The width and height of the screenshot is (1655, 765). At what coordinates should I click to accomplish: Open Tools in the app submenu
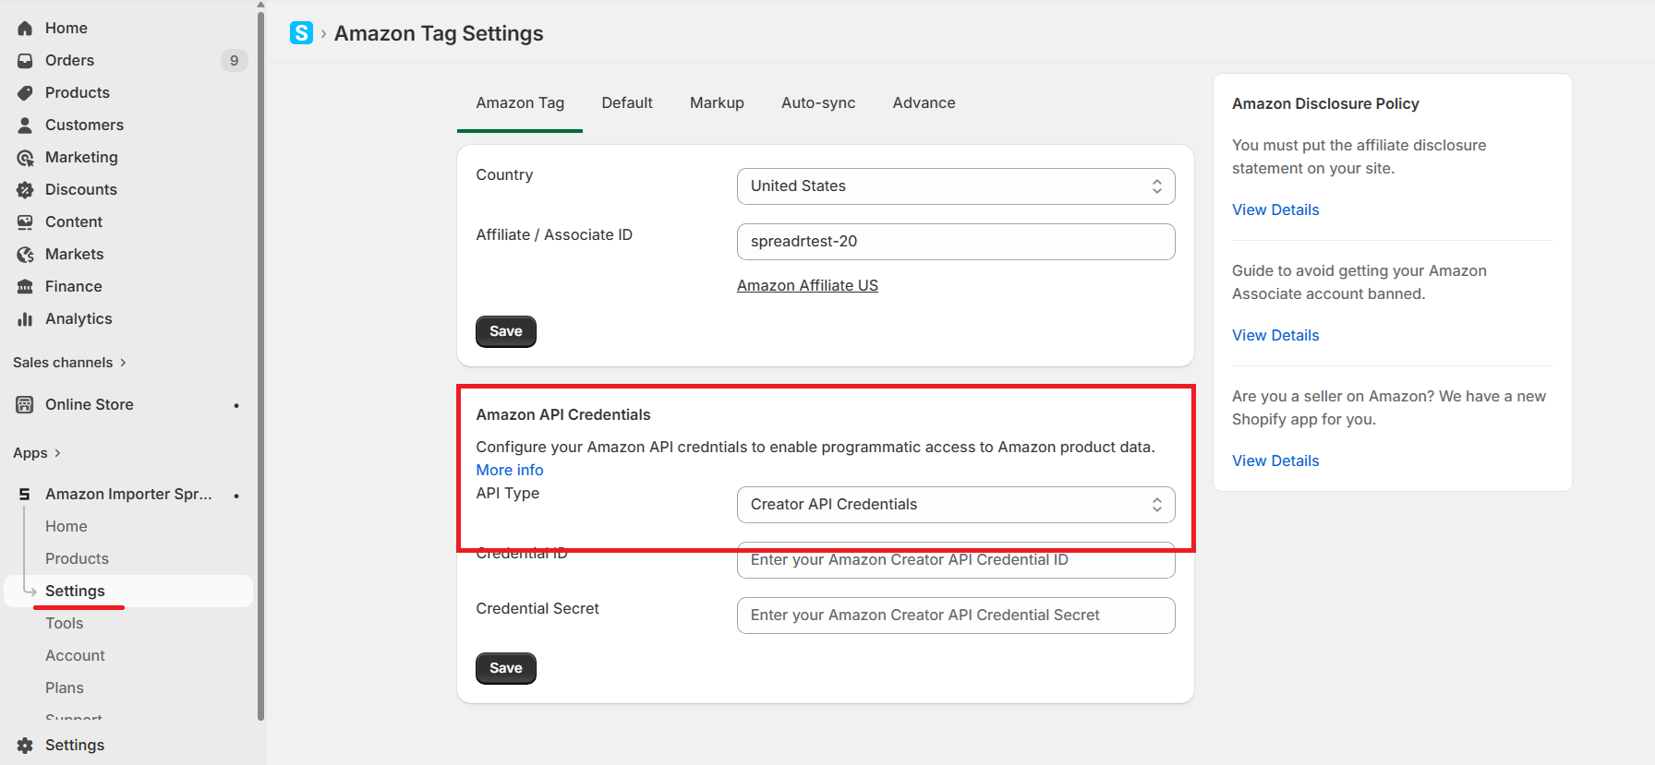click(65, 624)
